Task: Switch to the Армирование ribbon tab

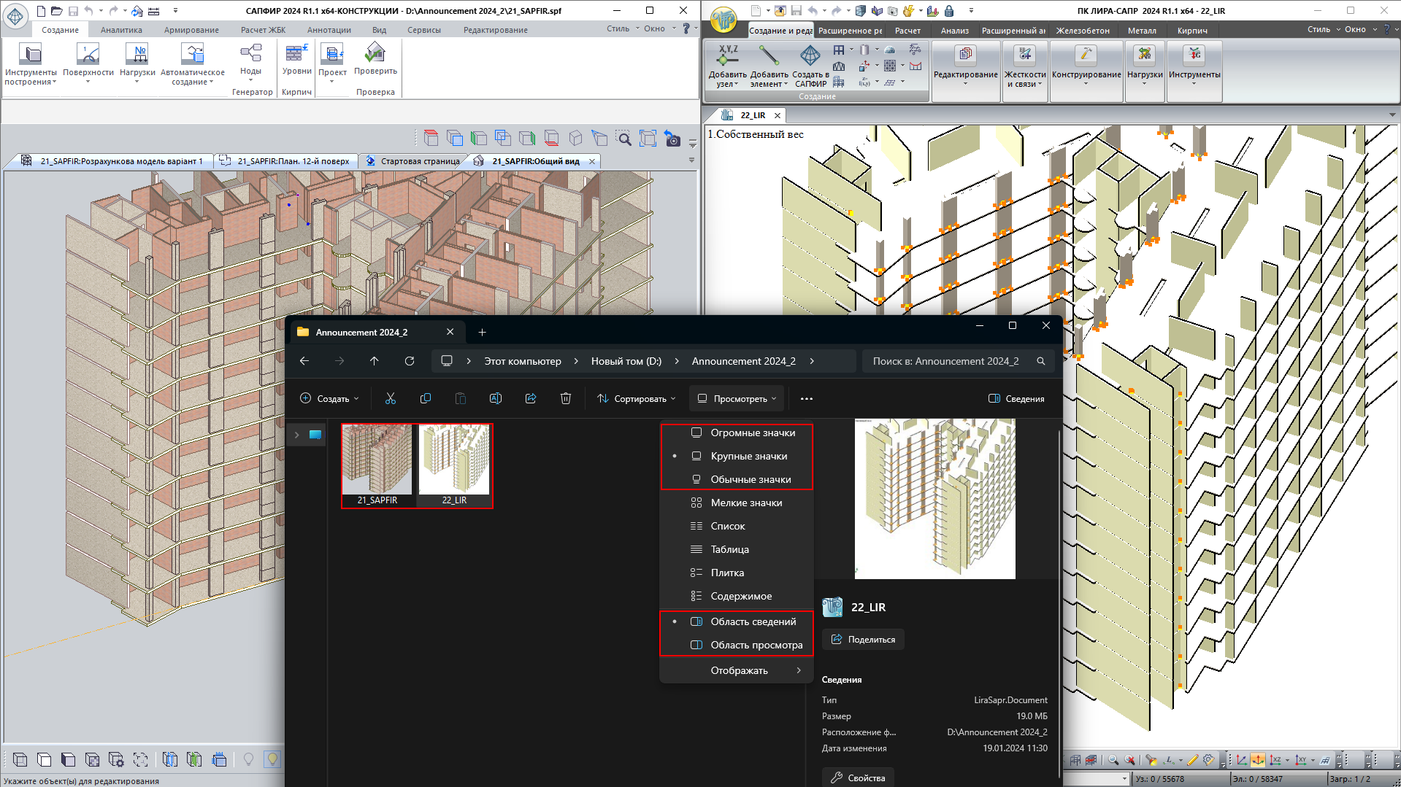Action: click(191, 30)
